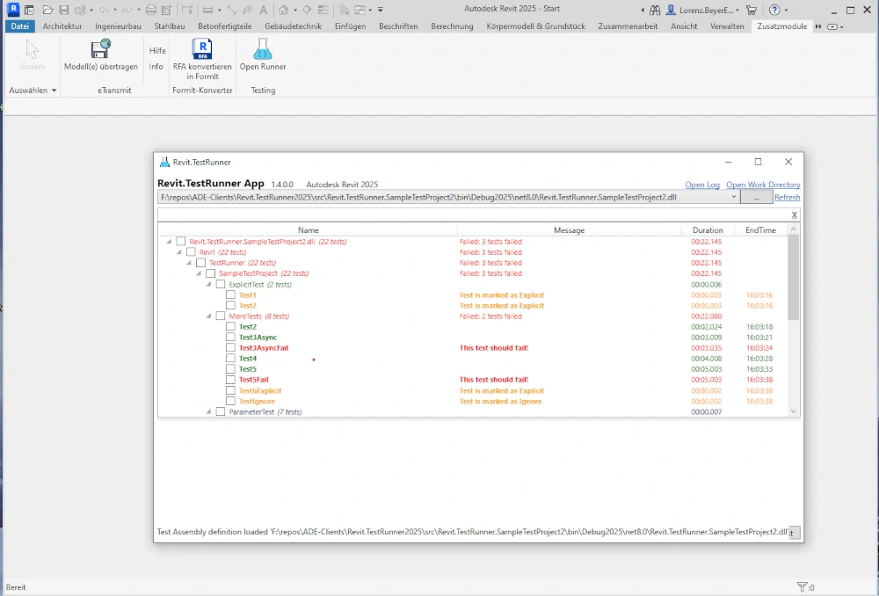Open the assembly path dropdown arrow
The height and width of the screenshot is (596, 879).
733,198
